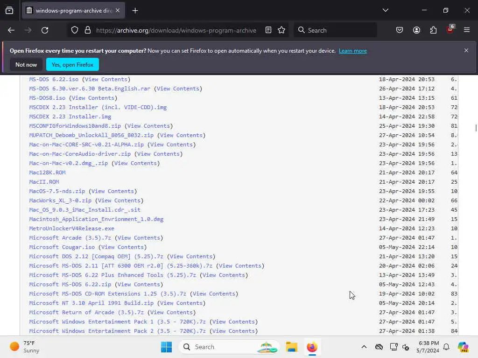Open tracking protection shield icon
The width and height of the screenshot is (478, 358).
75,30
